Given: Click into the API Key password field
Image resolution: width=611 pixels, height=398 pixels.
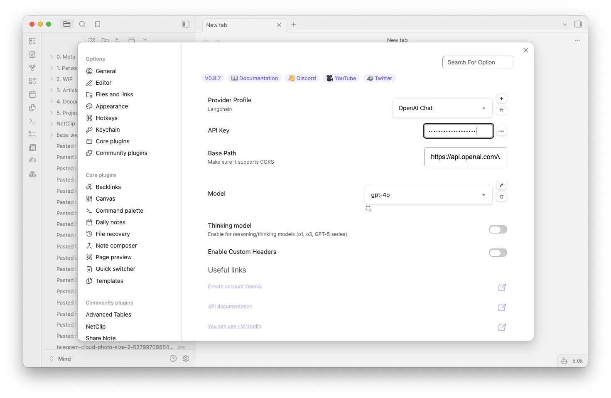Looking at the screenshot, I should [459, 131].
